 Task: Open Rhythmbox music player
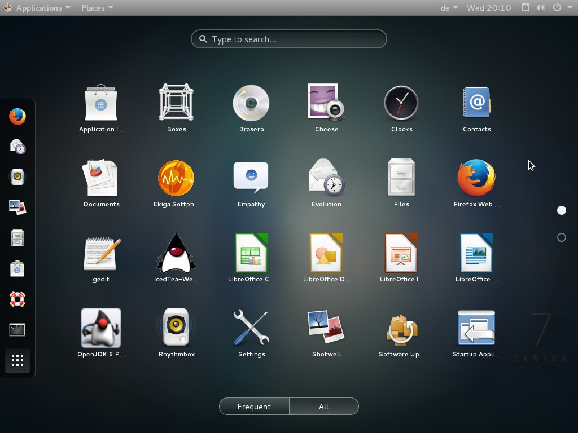(176, 328)
